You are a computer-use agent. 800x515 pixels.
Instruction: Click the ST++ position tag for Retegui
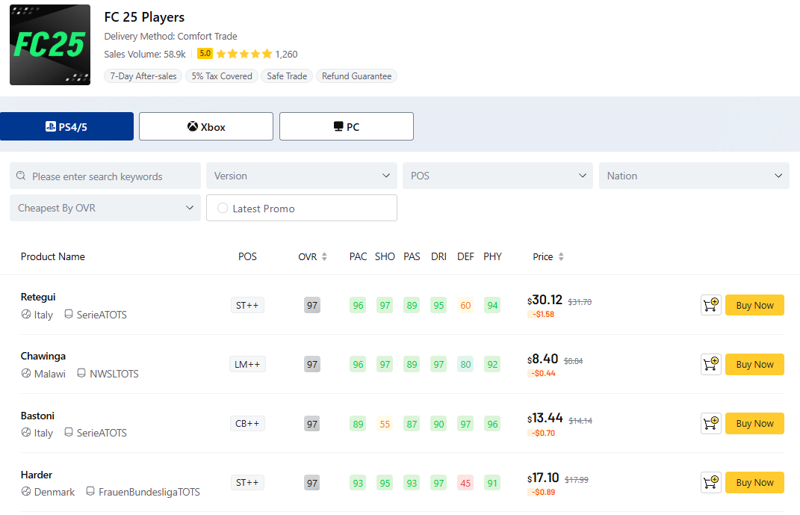point(247,305)
